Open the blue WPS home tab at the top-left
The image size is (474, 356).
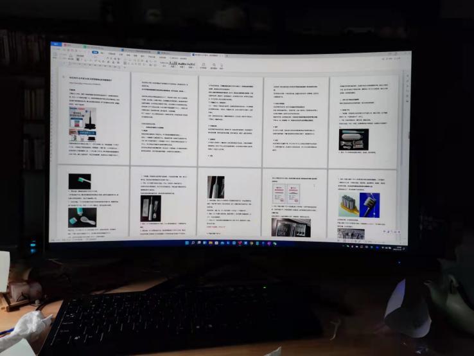tap(57, 44)
